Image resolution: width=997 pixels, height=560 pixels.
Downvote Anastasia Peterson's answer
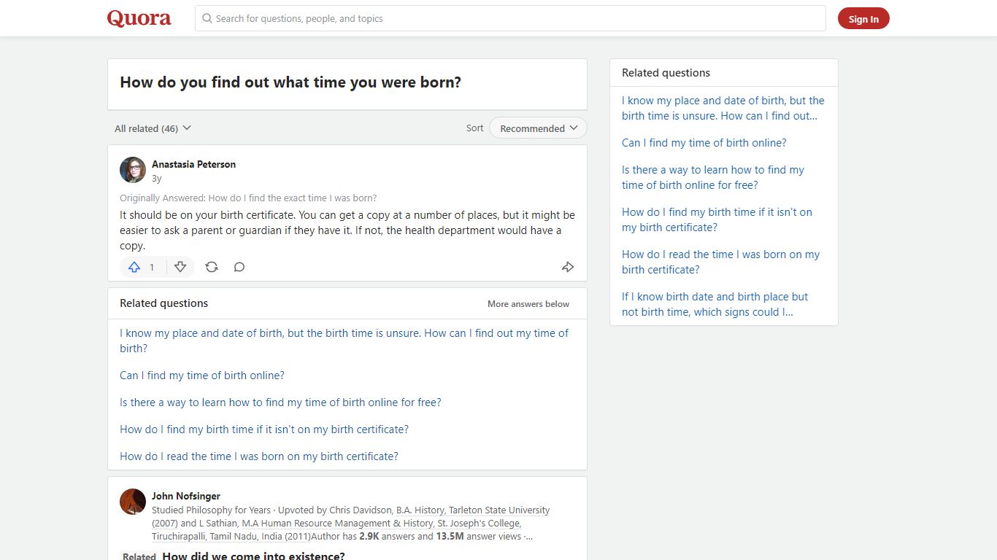pos(180,267)
